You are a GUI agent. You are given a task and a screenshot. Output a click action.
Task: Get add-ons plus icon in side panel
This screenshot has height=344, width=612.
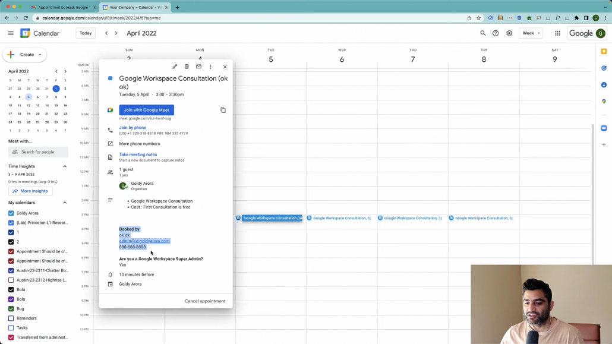[x=604, y=145]
